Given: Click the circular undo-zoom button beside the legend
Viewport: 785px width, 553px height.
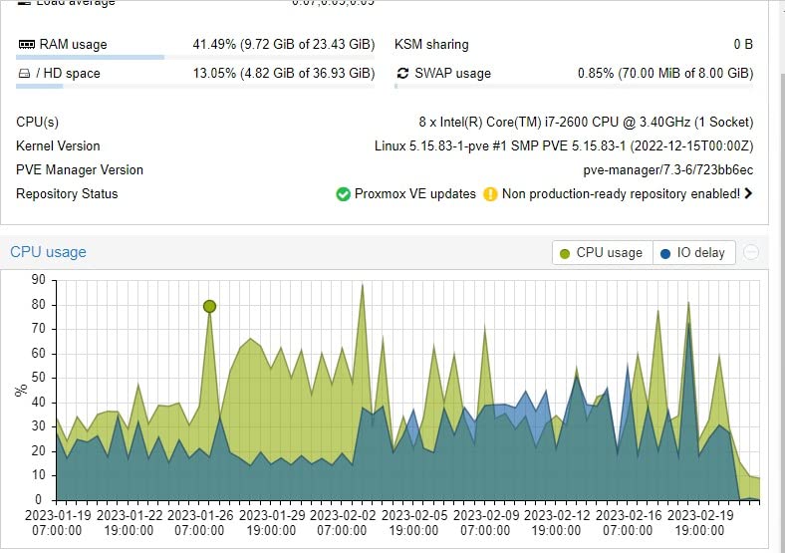Looking at the screenshot, I should coord(751,252).
